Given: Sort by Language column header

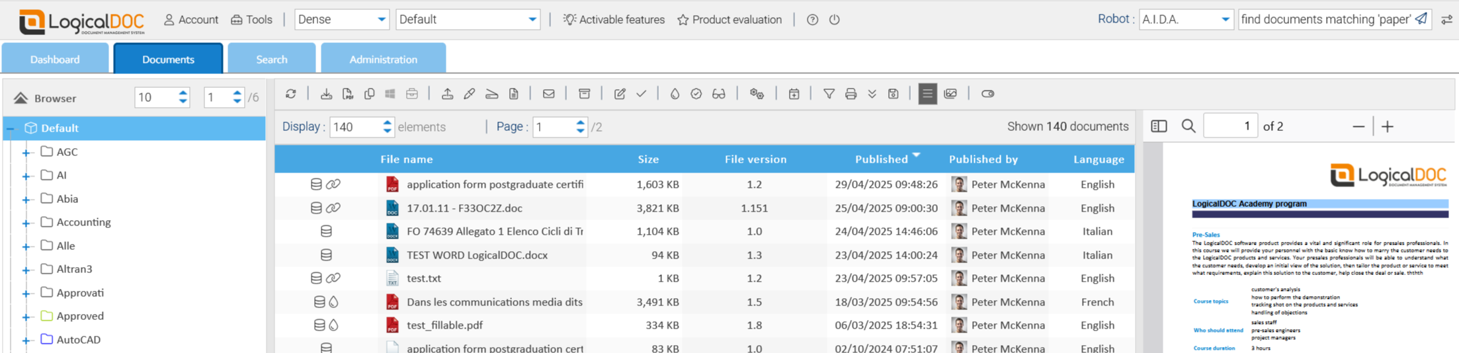Looking at the screenshot, I should tap(1099, 159).
